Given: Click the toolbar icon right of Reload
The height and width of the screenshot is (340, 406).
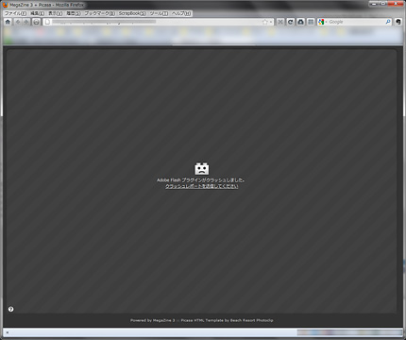Looking at the screenshot, I should point(300,22).
